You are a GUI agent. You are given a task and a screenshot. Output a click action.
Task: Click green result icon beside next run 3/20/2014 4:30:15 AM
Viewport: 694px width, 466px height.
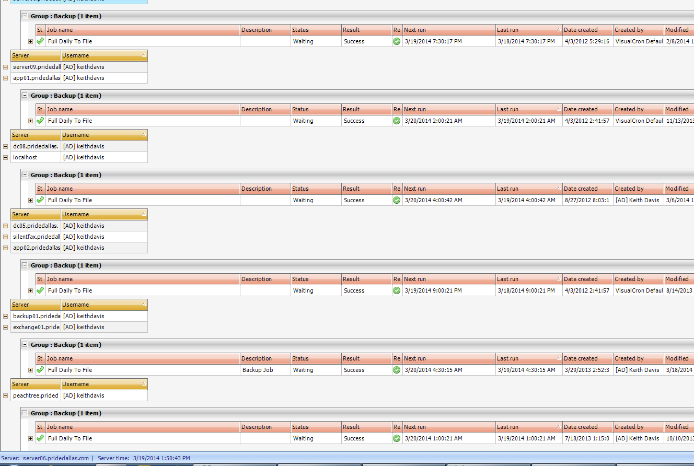pos(397,370)
